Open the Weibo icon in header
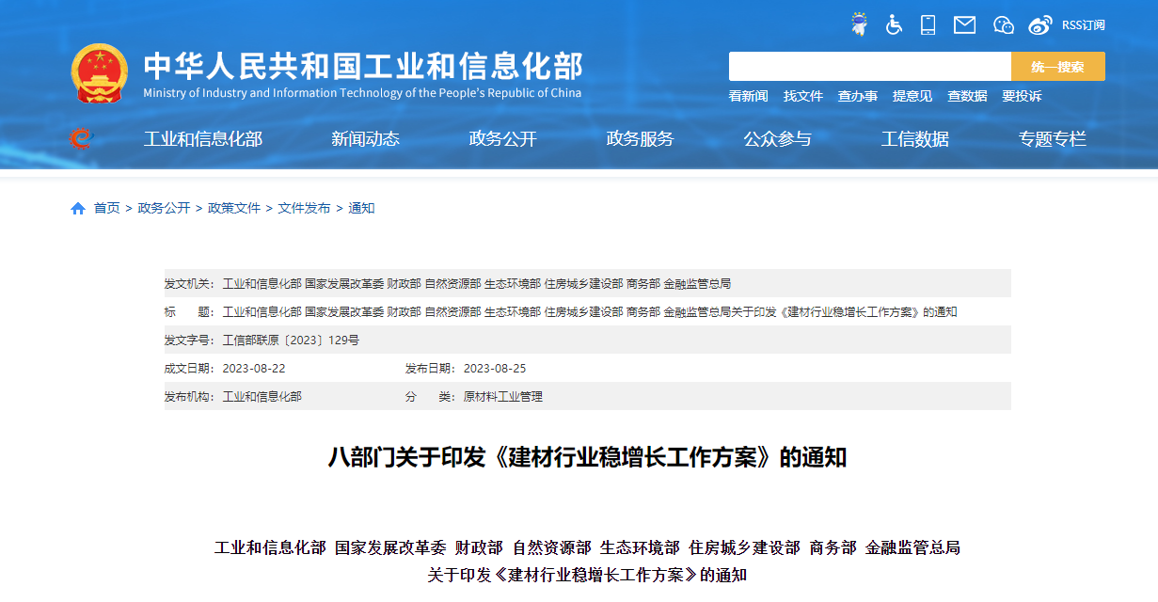The image size is (1158, 602). click(1039, 25)
